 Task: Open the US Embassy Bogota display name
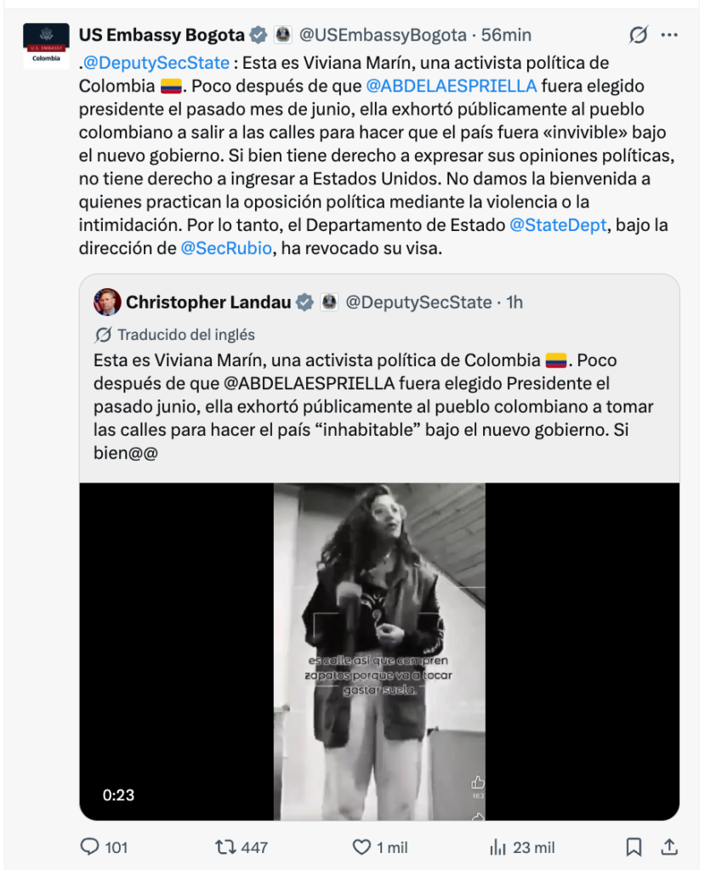(162, 35)
